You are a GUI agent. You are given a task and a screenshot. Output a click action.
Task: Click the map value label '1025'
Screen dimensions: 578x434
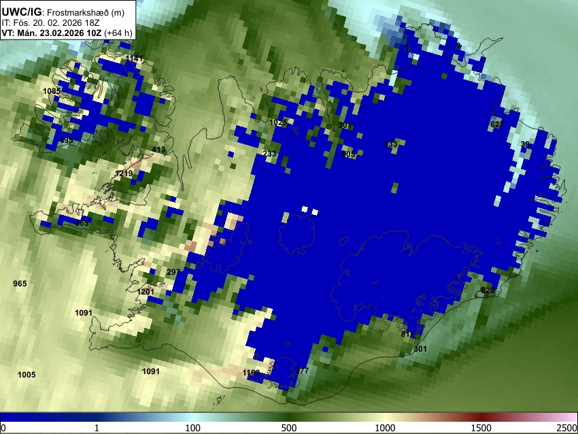click(x=278, y=122)
